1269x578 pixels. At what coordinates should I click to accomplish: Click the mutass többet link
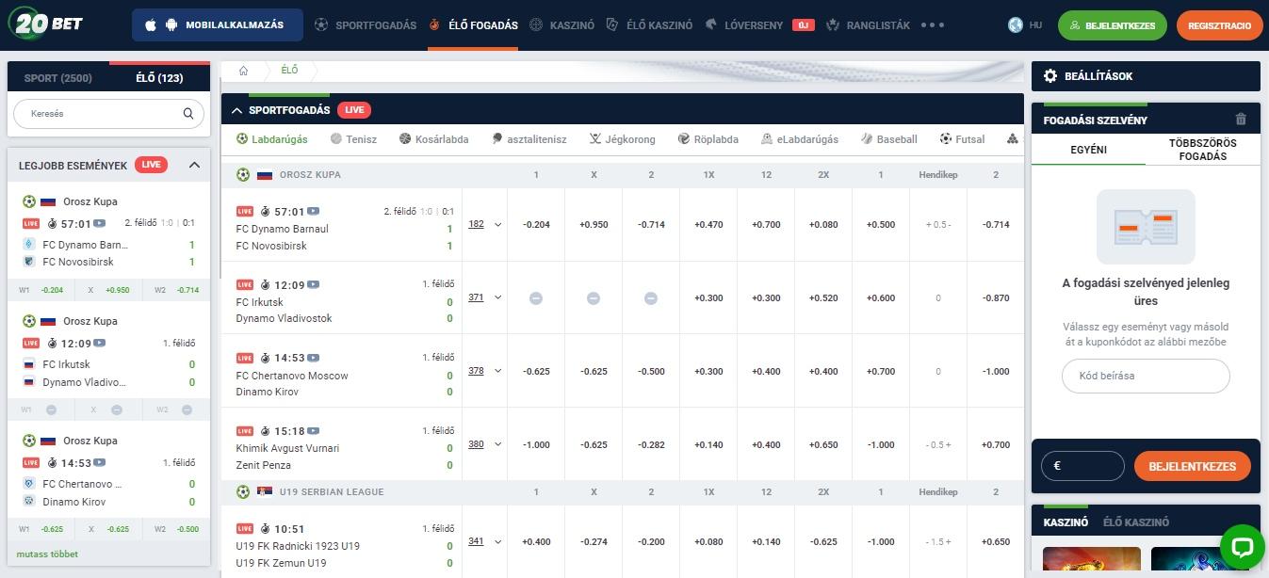(47, 554)
